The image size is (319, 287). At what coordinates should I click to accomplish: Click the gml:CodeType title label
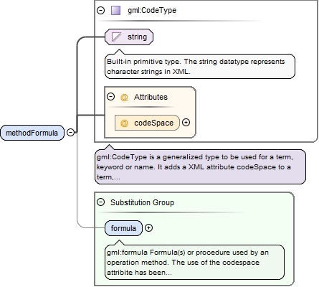152,10
